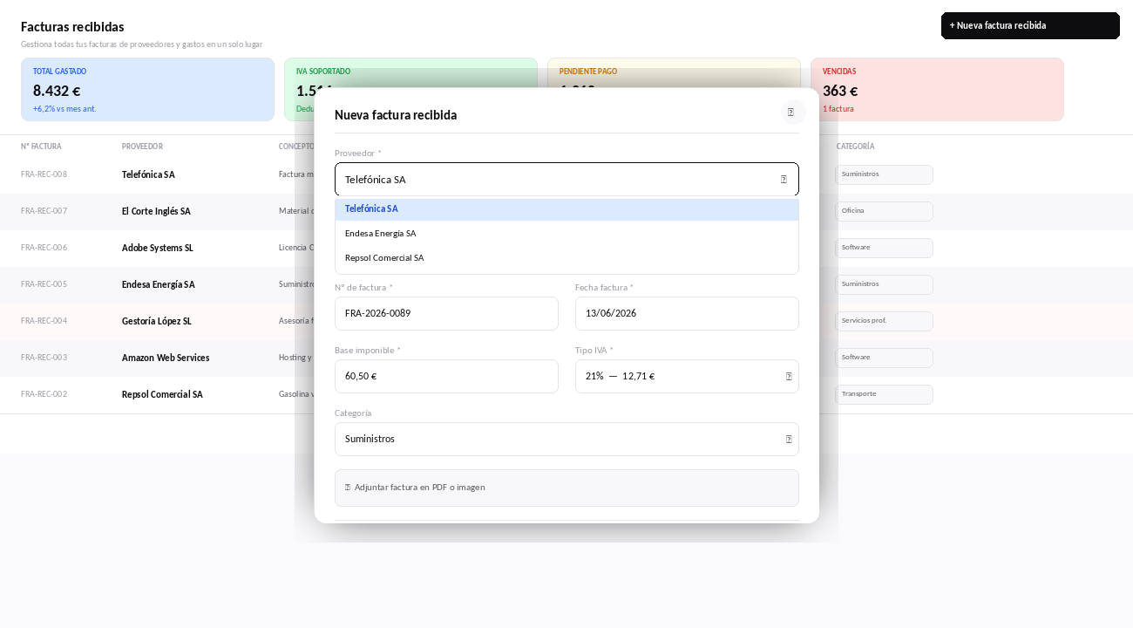
Task: Select Adobe Systems SL provider row
Action: click(158, 248)
